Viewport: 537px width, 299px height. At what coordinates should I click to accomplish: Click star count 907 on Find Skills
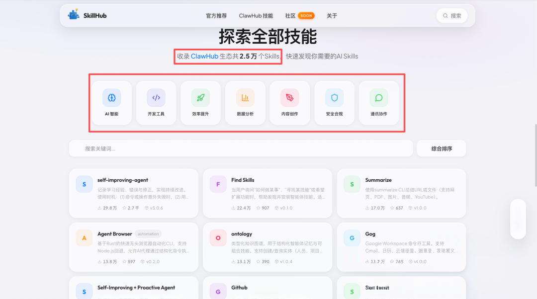tap(263, 208)
